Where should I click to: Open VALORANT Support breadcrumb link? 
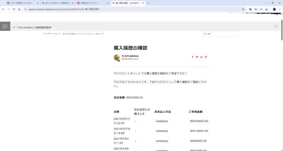point(51,34)
